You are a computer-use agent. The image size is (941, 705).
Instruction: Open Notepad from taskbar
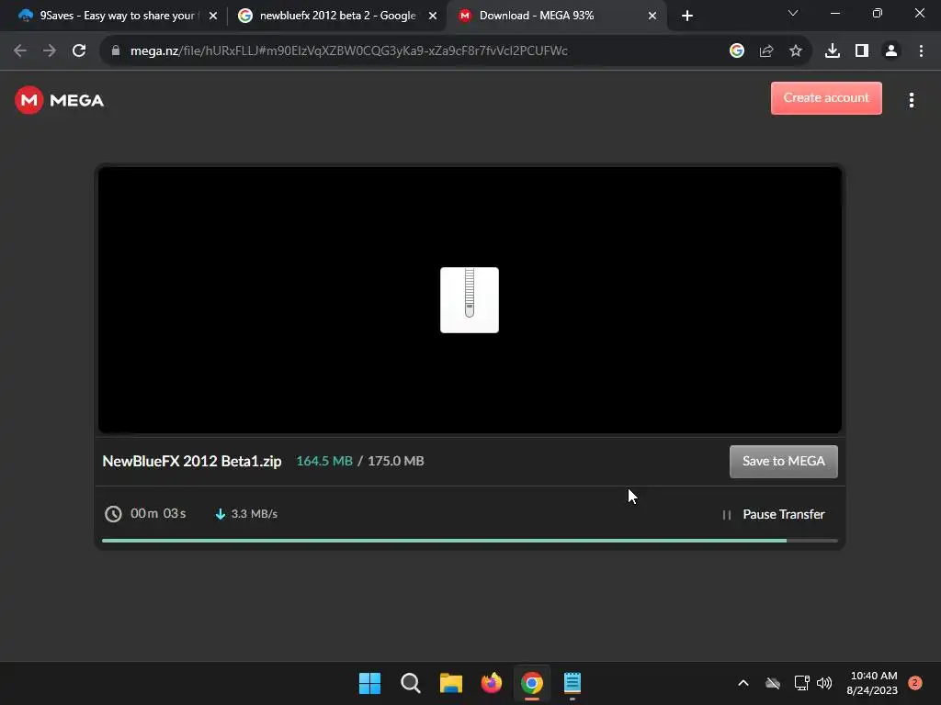point(573,683)
